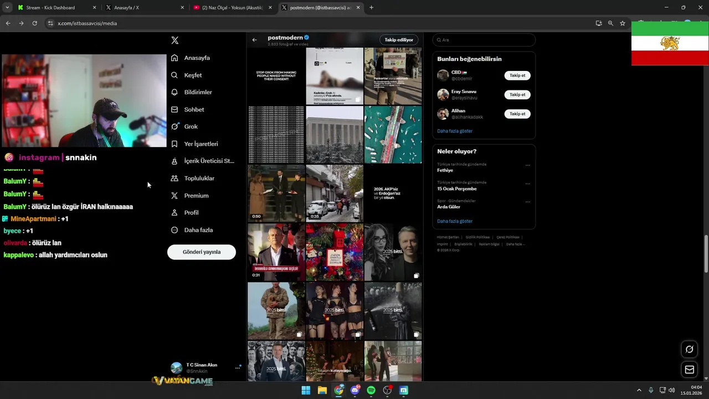709x399 pixels.
Task: Open the 0:35 snowy street video
Action: [335, 193]
